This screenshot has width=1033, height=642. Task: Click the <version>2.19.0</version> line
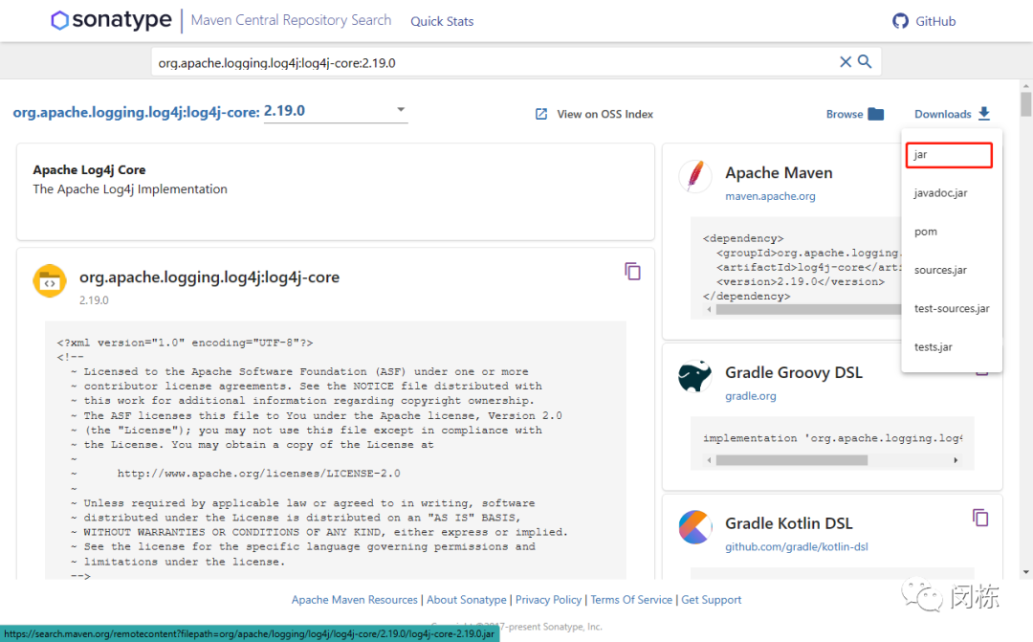pos(801,281)
